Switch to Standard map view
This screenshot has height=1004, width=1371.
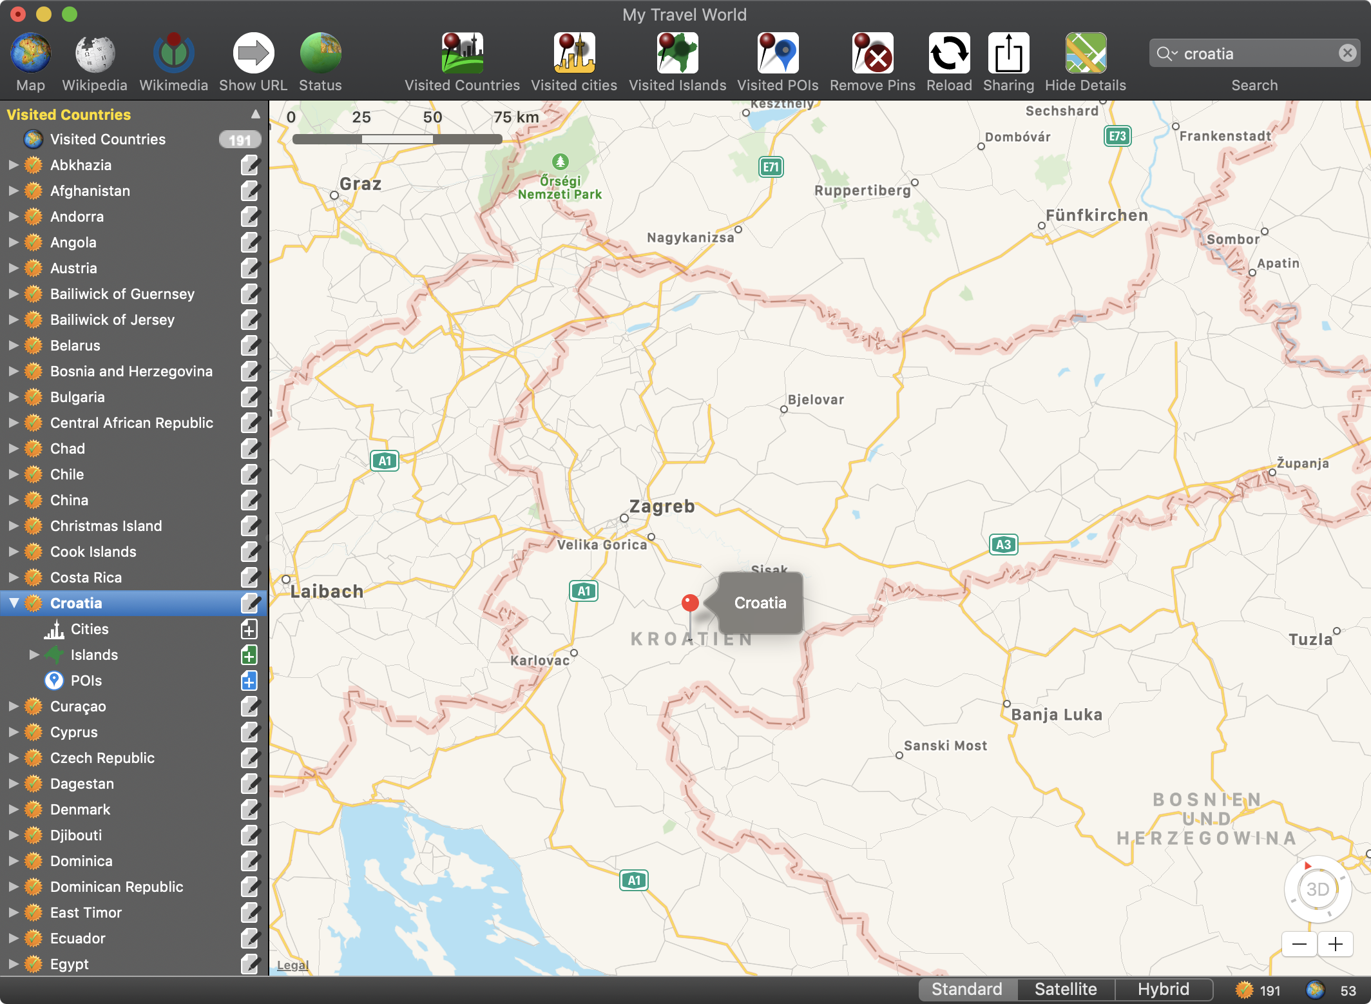point(967,989)
